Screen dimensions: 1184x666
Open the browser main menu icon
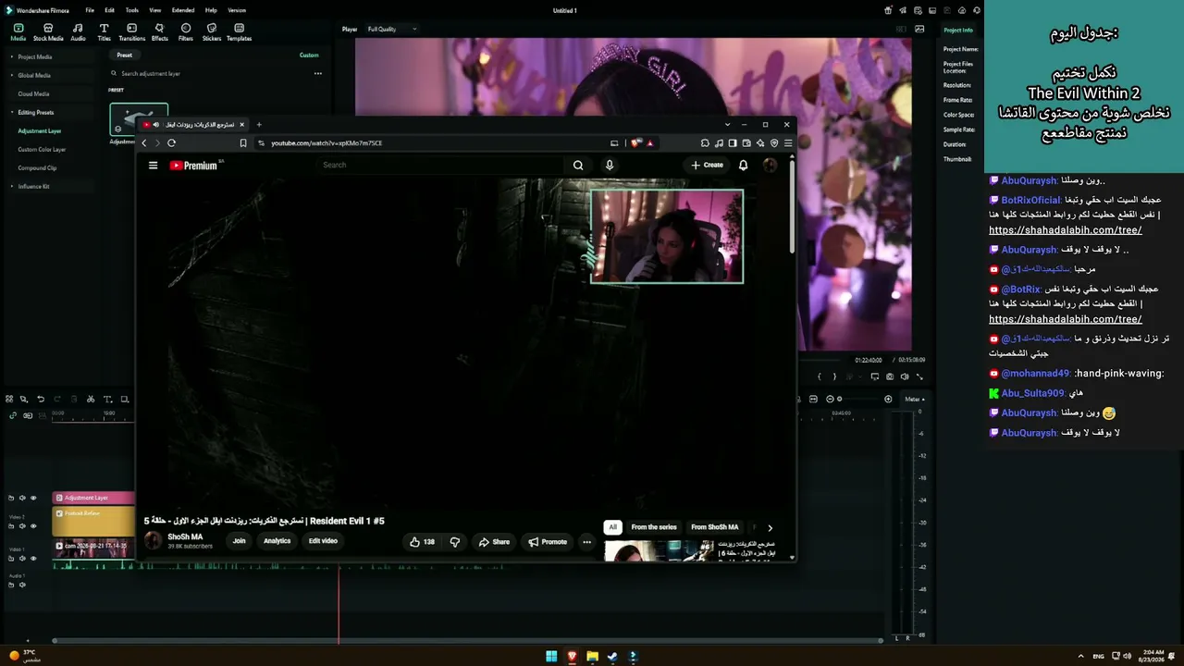[788, 142]
